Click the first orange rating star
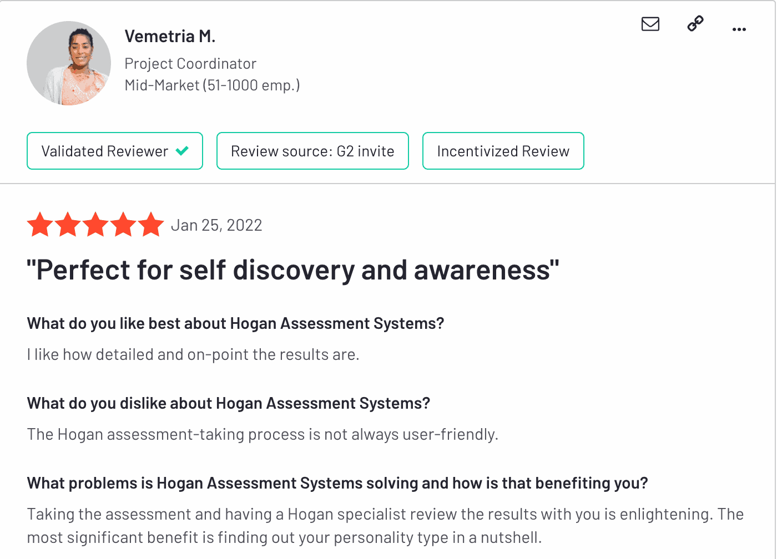The height and width of the screenshot is (559, 777). click(x=41, y=225)
